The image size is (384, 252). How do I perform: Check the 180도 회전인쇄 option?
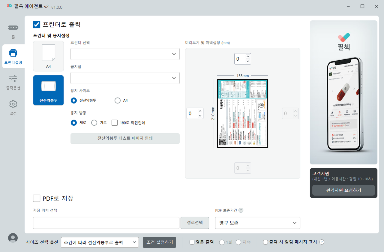[115, 123]
